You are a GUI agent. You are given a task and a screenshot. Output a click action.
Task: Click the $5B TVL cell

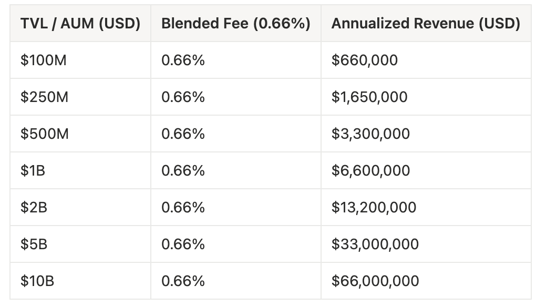(x=34, y=244)
